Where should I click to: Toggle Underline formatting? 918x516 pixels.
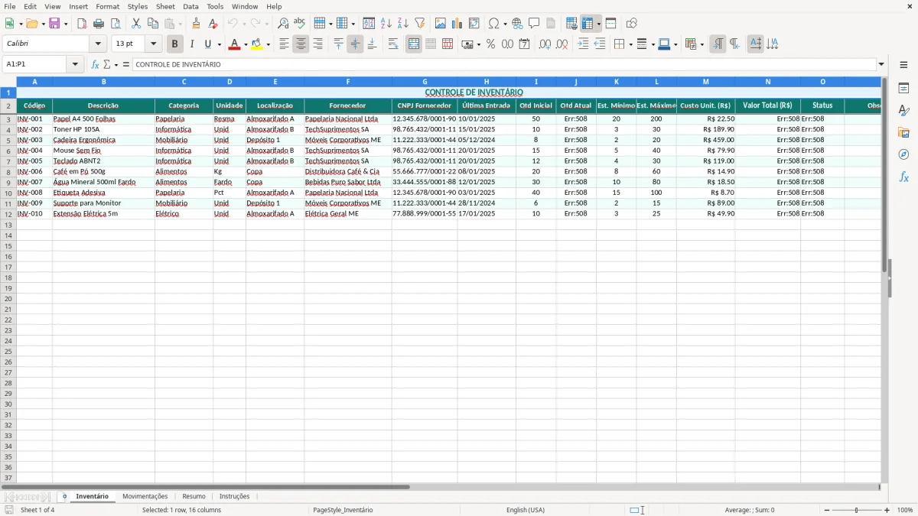[x=207, y=44]
